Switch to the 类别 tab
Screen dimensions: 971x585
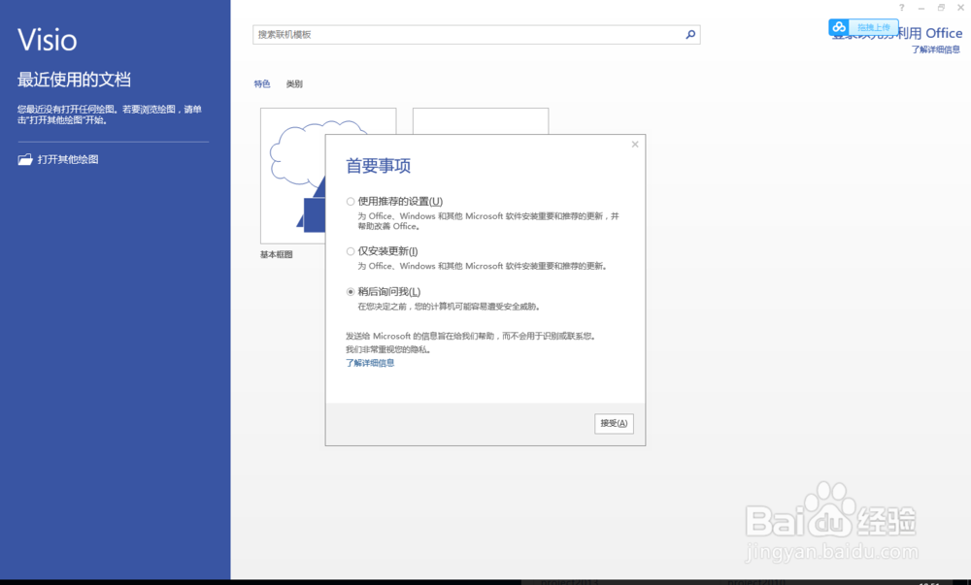pos(294,84)
